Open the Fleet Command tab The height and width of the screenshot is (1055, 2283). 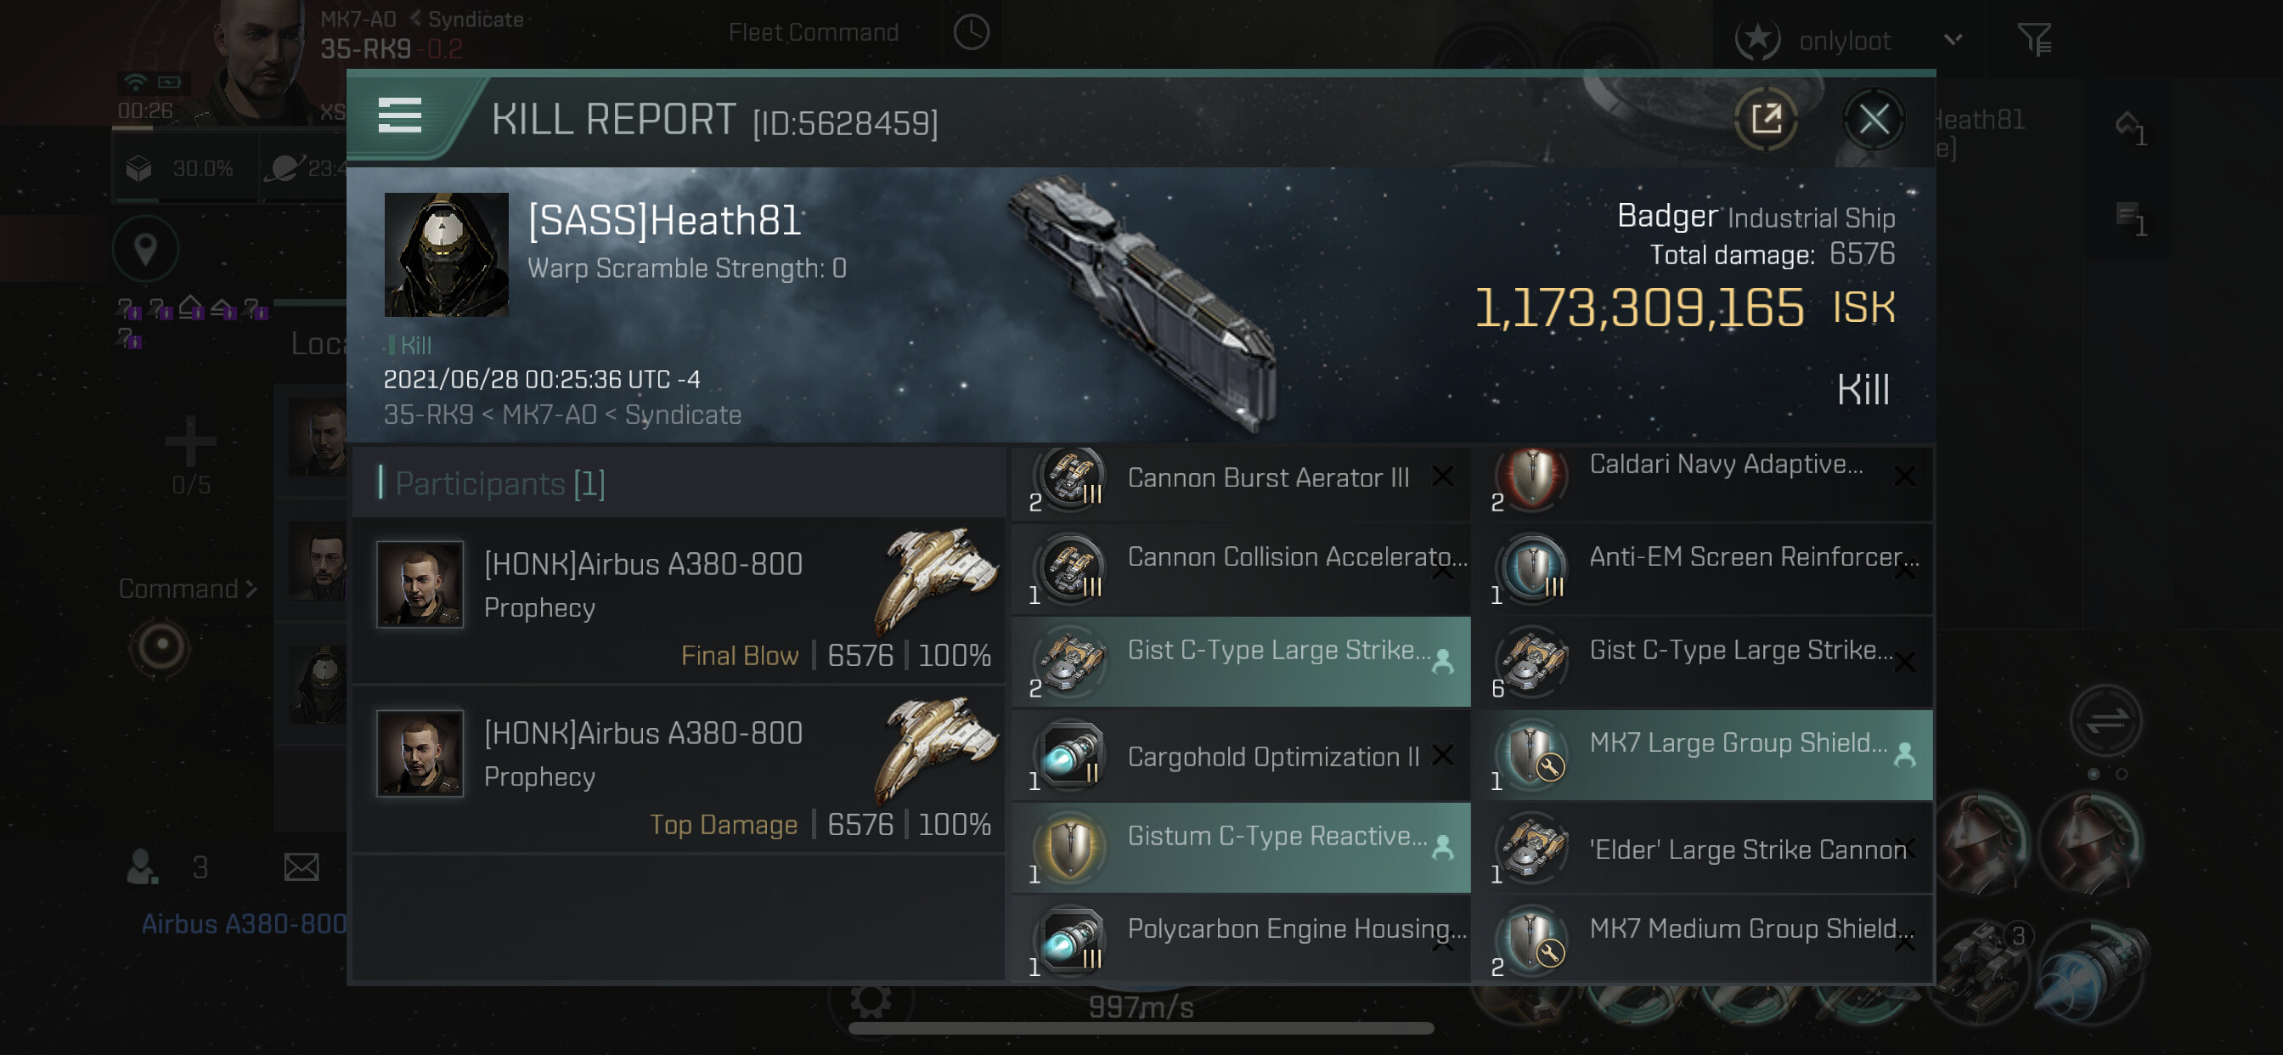pyautogui.click(x=813, y=33)
